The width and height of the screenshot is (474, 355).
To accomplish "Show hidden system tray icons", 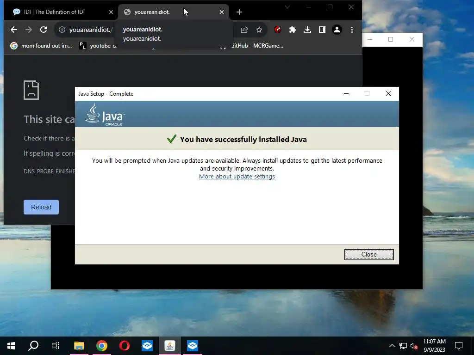I will 392,346.
